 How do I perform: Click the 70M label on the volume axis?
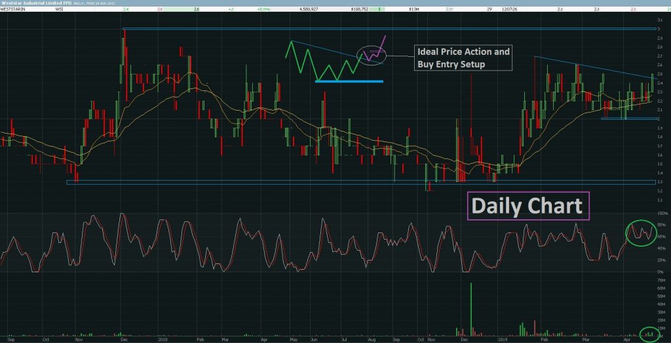[662, 280]
